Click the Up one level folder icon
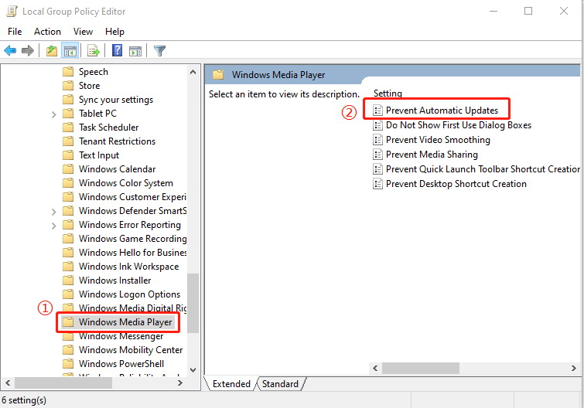 coord(51,50)
